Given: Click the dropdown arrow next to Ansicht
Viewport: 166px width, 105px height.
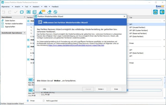Looking at the screenshot, I should click(x=22, y=7).
